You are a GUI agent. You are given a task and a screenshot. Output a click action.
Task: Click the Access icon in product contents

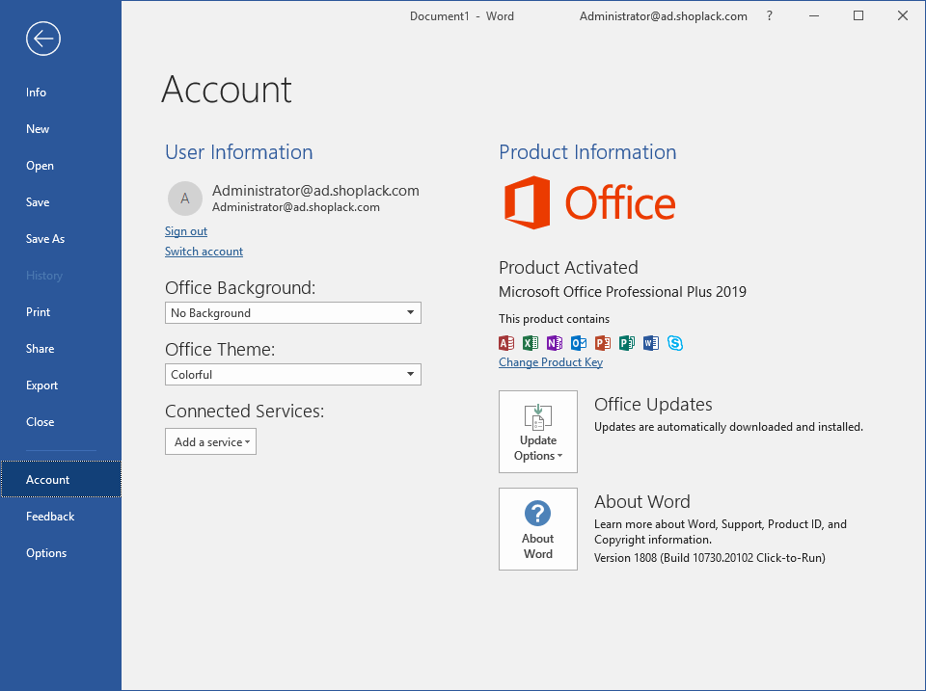click(506, 343)
